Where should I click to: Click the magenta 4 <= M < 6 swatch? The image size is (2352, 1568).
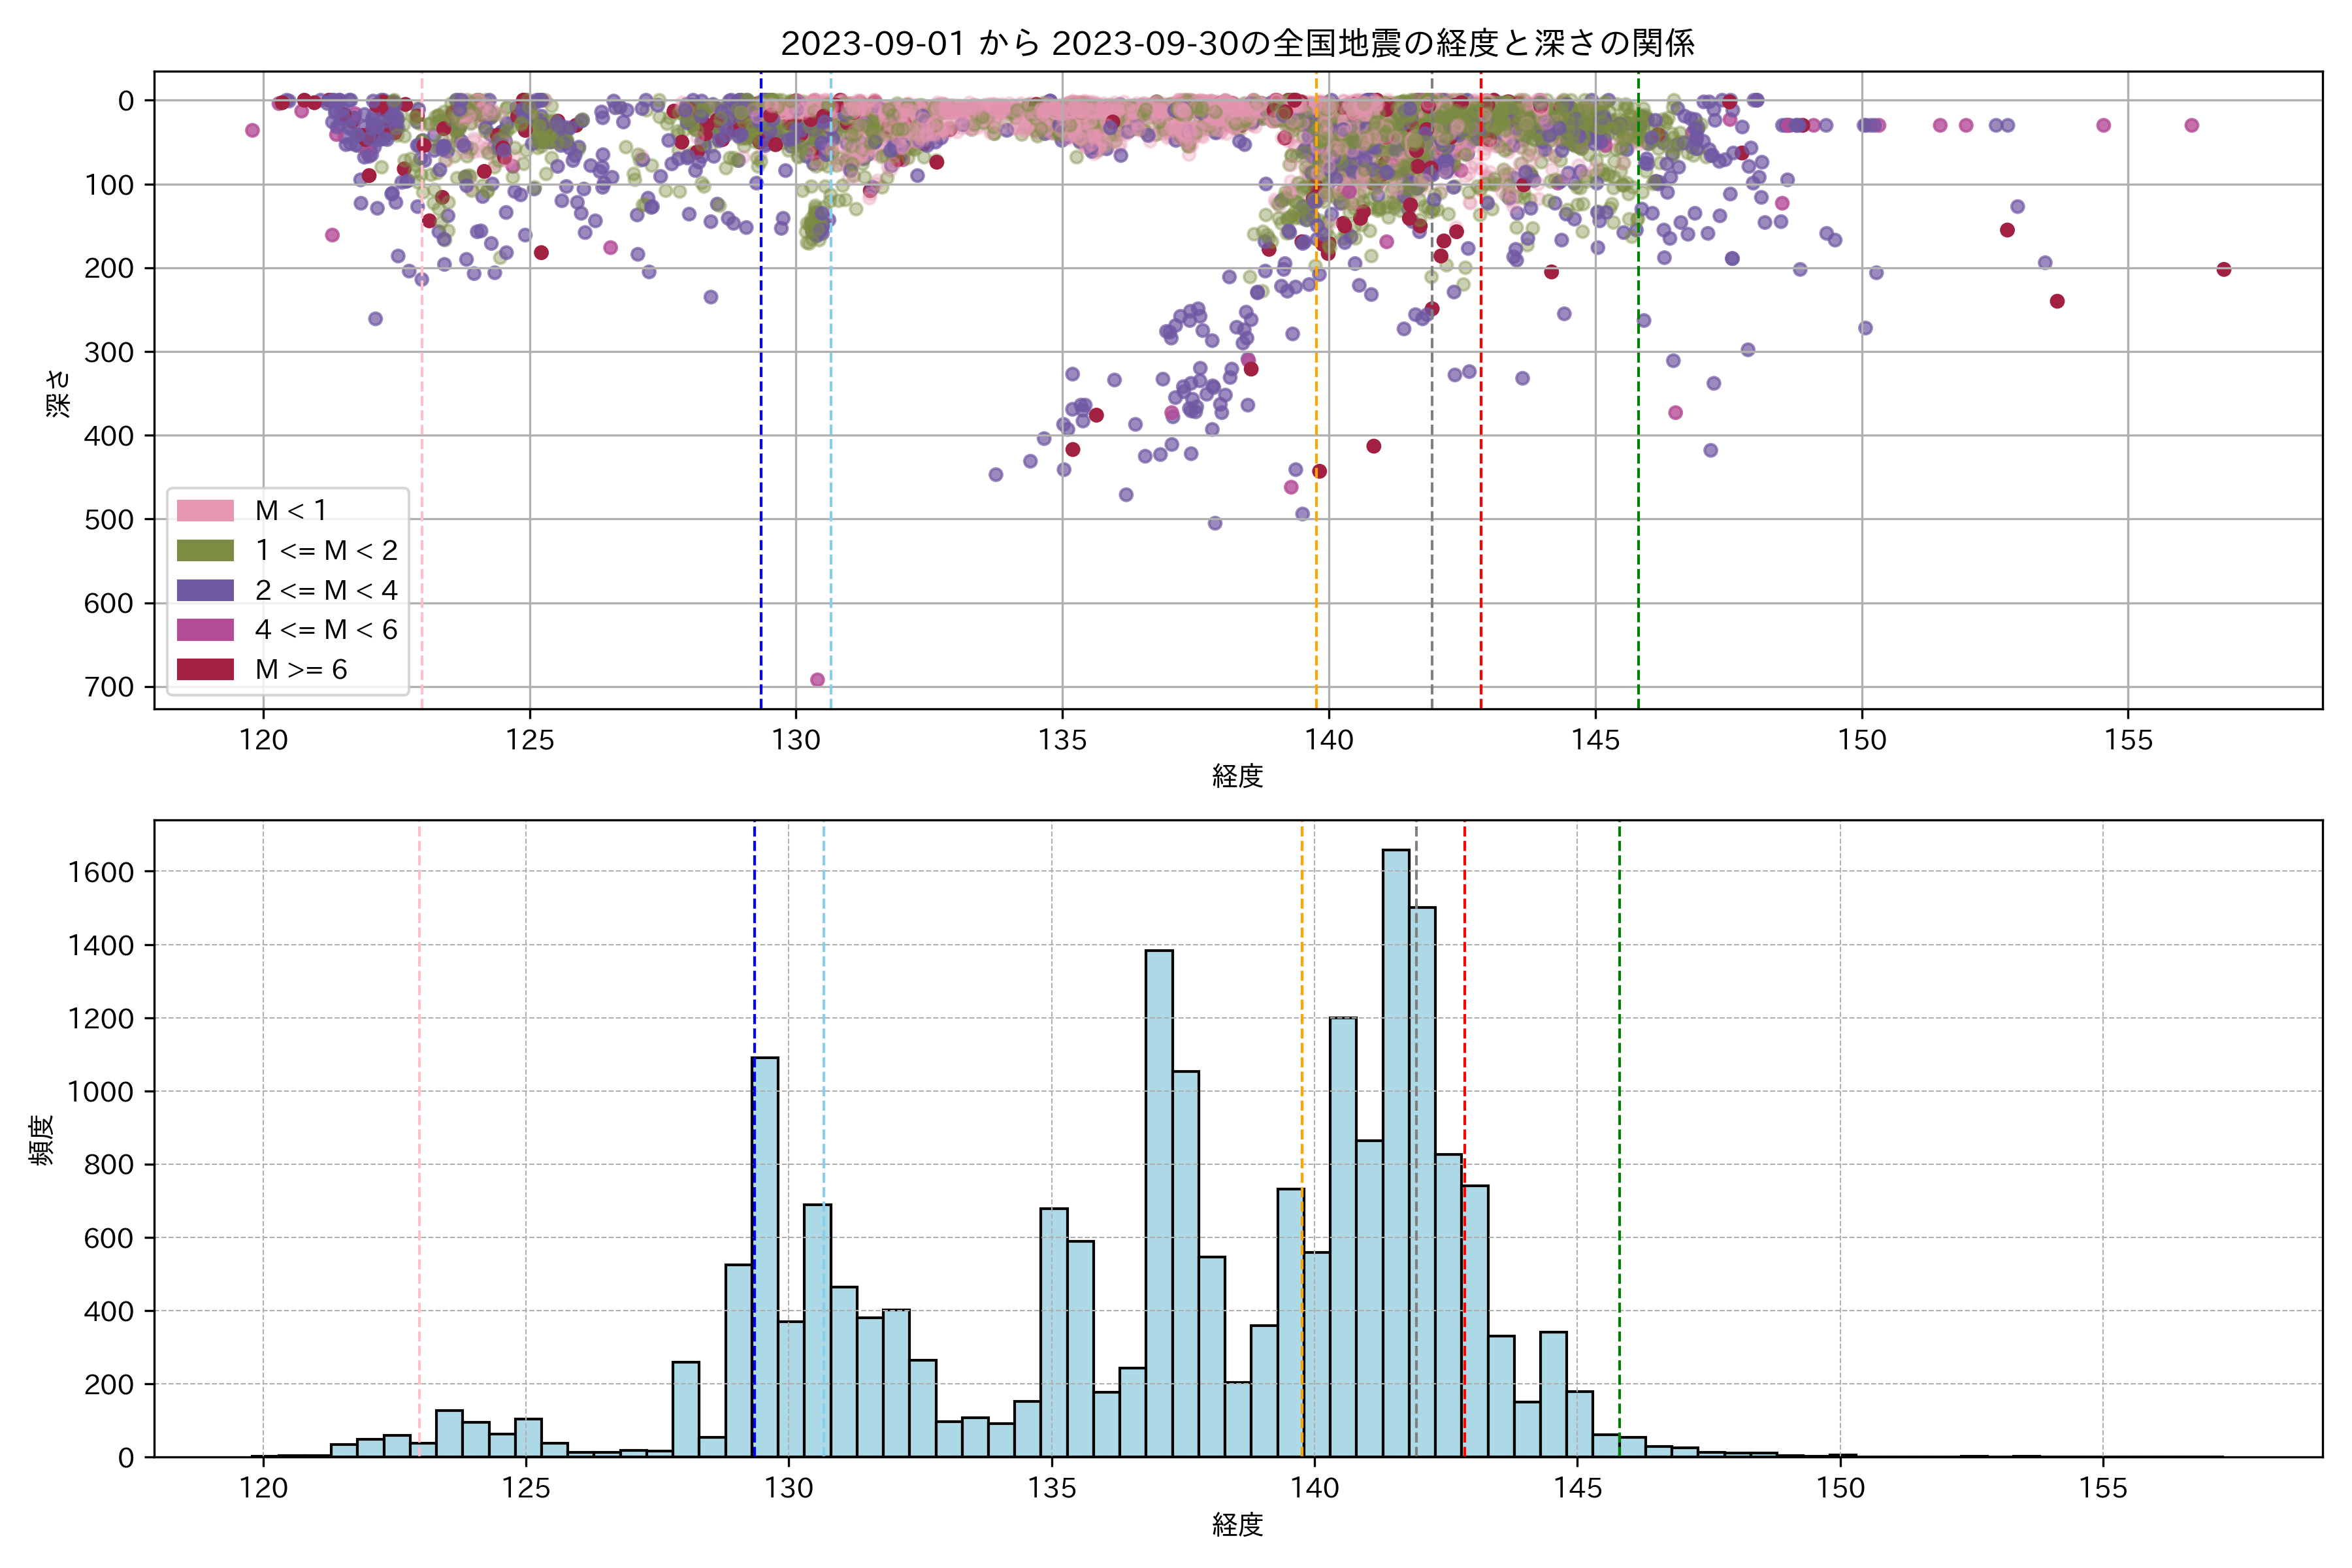205,630
